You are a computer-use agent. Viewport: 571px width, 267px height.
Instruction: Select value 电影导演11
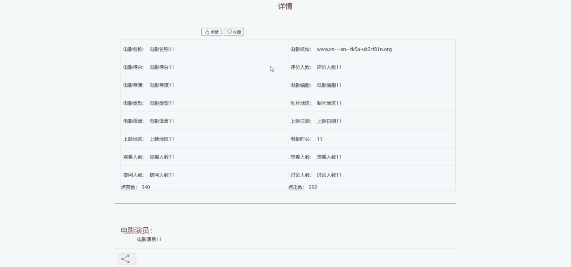pos(162,85)
